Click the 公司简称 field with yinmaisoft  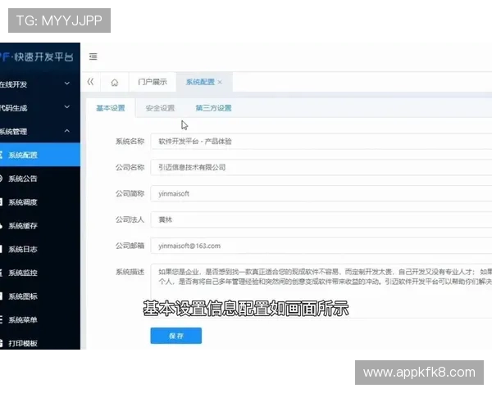click(x=321, y=194)
